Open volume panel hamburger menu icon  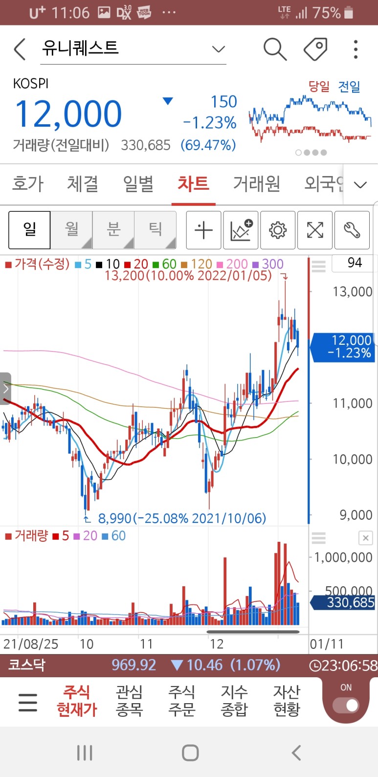coord(319,538)
